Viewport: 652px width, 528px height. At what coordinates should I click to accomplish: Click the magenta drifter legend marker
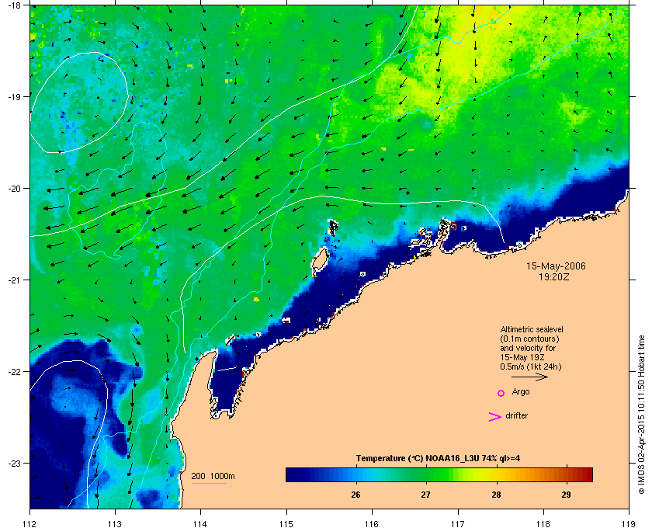tap(495, 417)
